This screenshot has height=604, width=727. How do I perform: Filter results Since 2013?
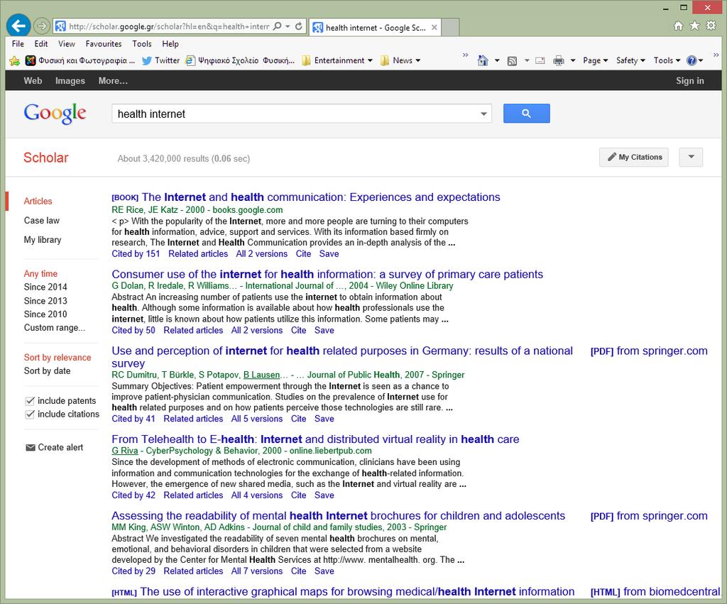pyautogui.click(x=45, y=301)
